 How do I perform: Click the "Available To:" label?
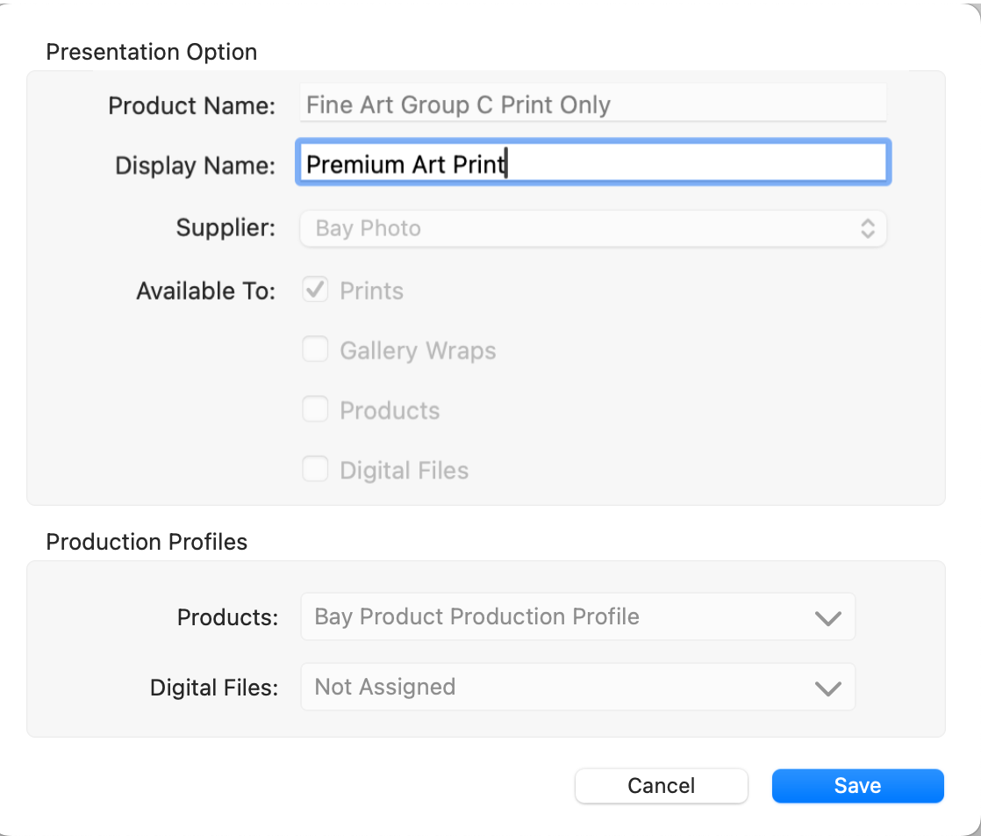tap(205, 291)
